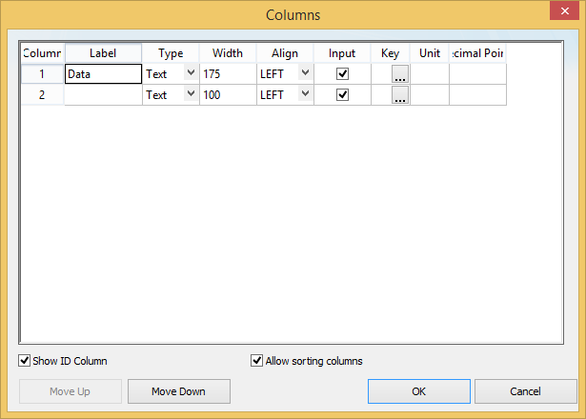Click the Move Down button
Screen dimensions: 586x419
coord(178,391)
